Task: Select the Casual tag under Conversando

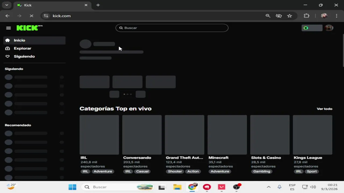Action: click(x=142, y=171)
